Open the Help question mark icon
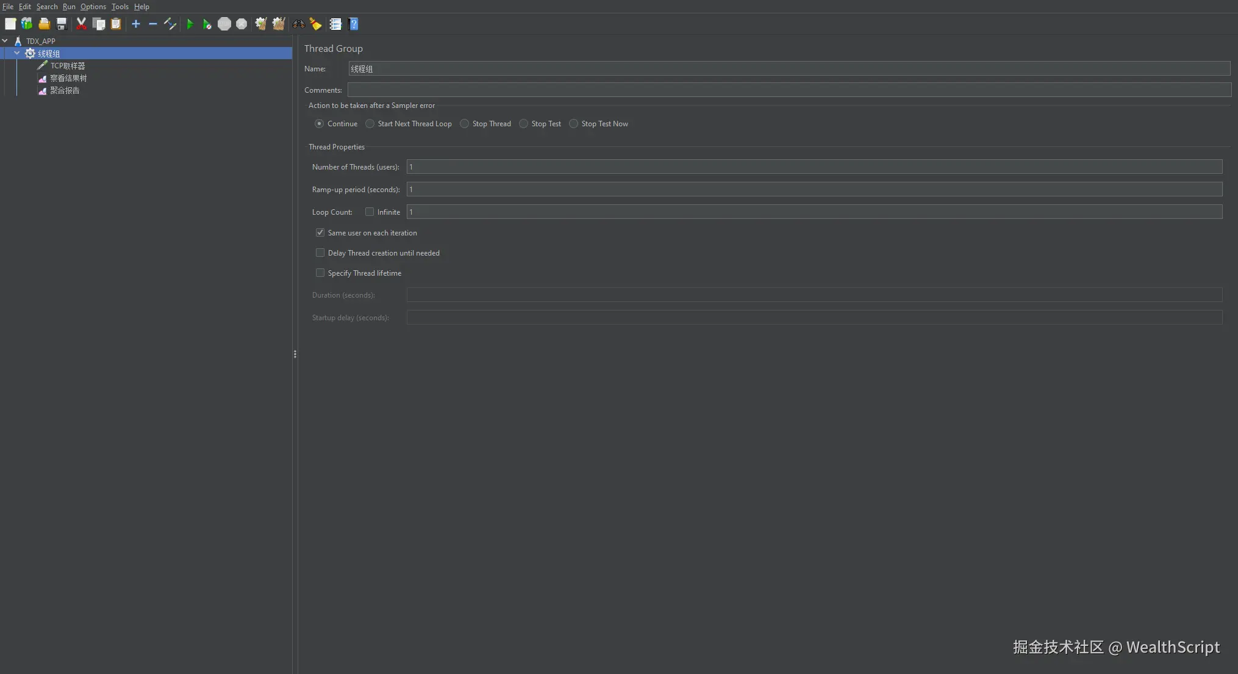Viewport: 1238px width, 674px height. [353, 24]
